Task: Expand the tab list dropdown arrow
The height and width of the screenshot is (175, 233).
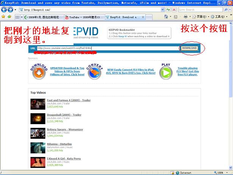Action: pyautogui.click(x=22, y=17)
